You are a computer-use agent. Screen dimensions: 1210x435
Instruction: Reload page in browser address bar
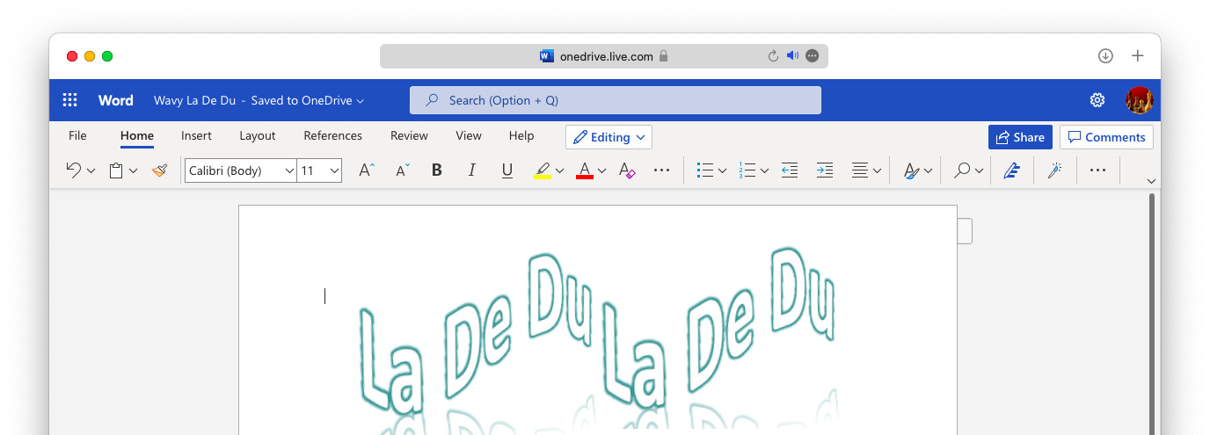click(x=773, y=56)
